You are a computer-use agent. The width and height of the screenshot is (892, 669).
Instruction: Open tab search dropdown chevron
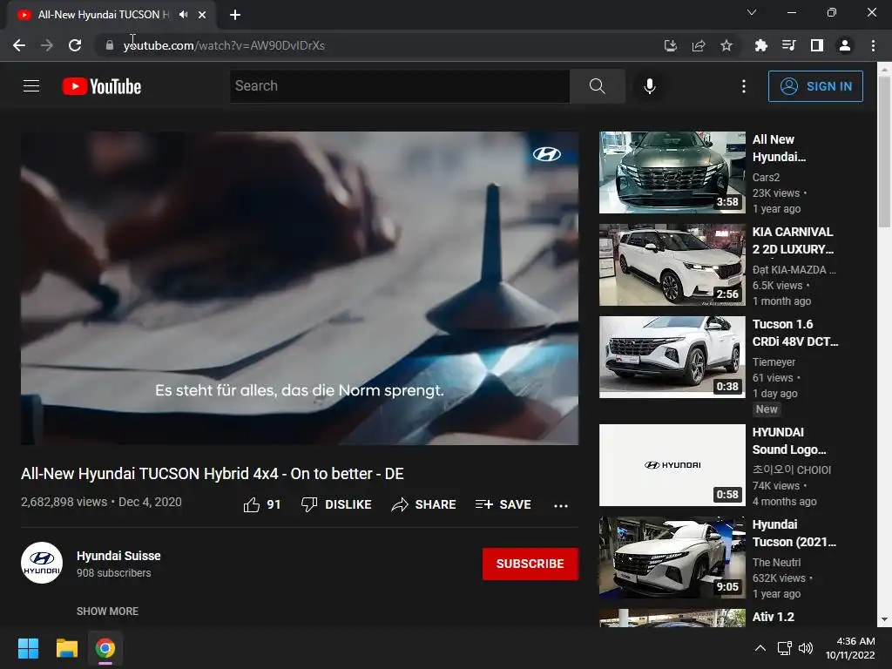pos(752,12)
